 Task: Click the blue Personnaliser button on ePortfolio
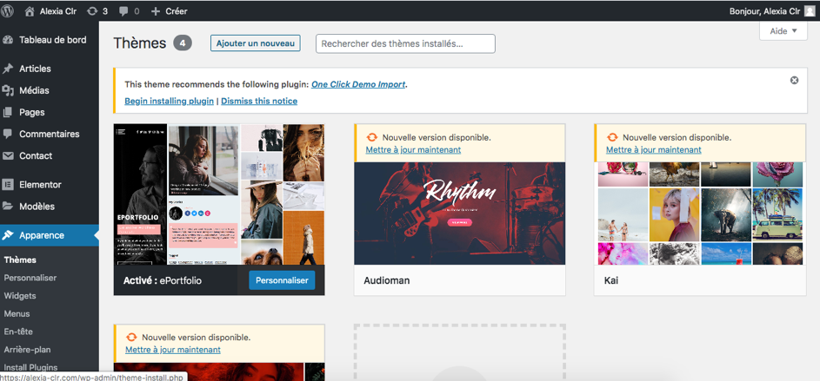pyautogui.click(x=282, y=280)
